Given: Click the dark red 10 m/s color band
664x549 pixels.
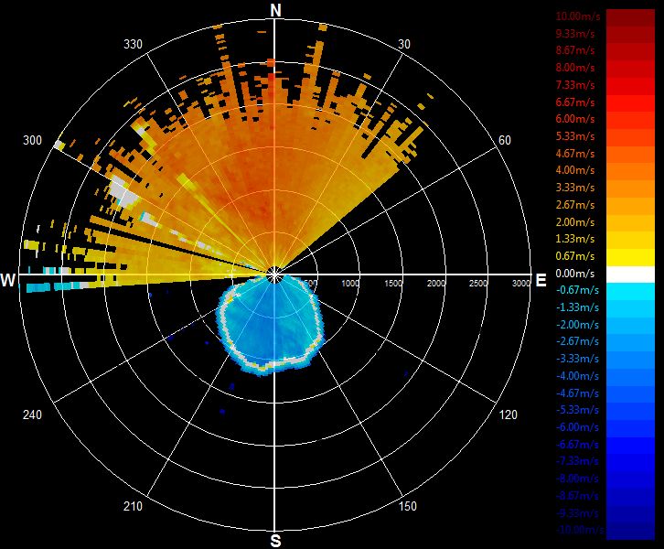Looking at the screenshot, I should coord(630,17).
